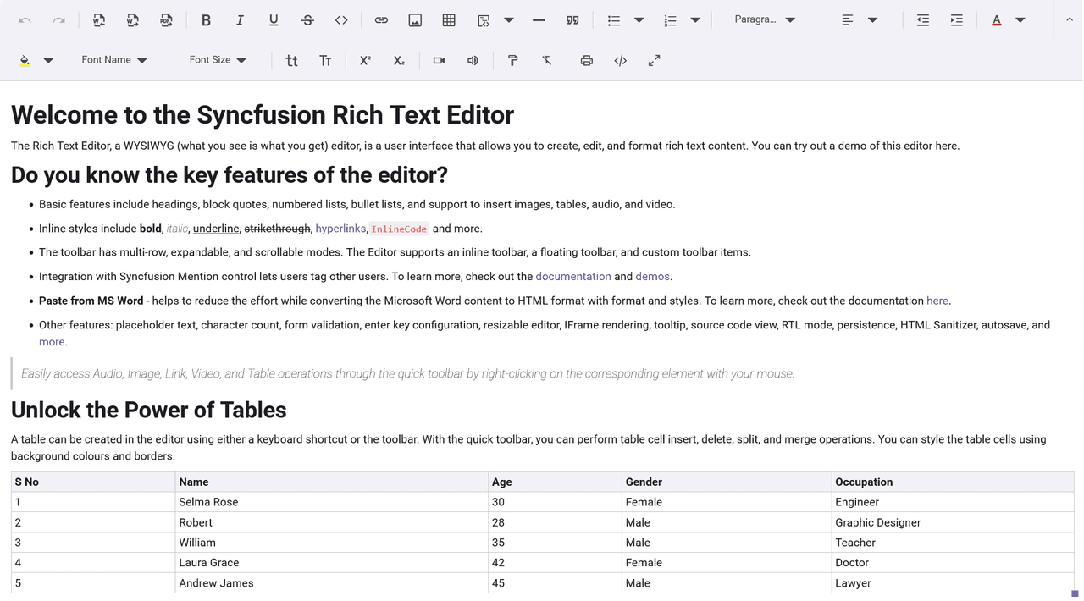Toggle italic formatting
The width and height of the screenshot is (1084, 601).
(240, 19)
